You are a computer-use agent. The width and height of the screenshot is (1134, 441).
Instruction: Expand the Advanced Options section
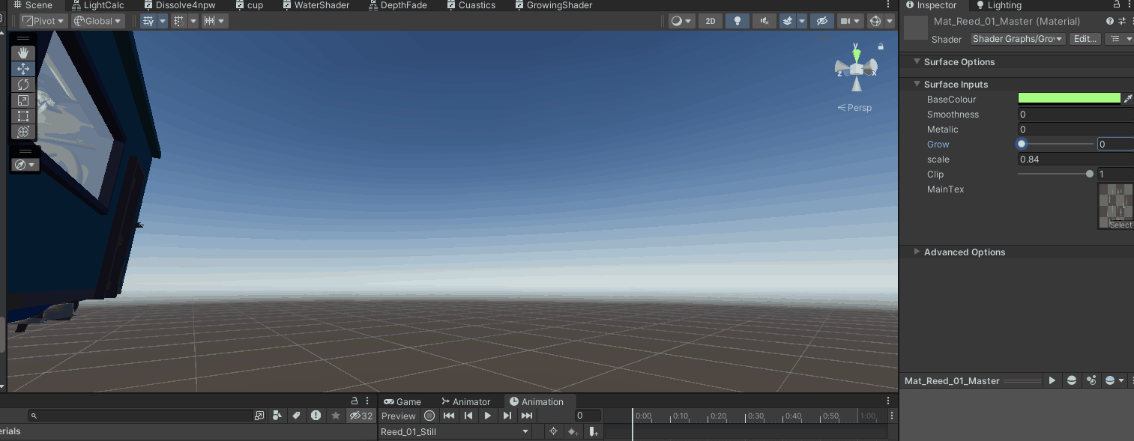click(917, 252)
